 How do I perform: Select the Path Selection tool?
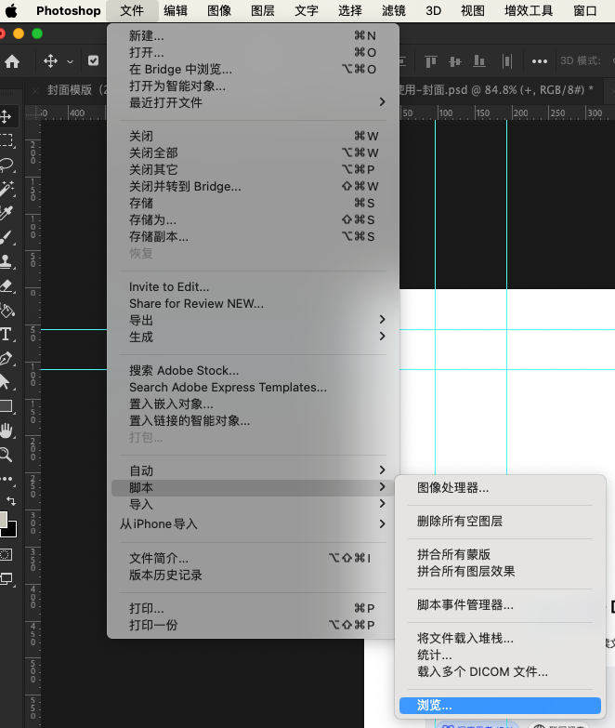coord(6,382)
